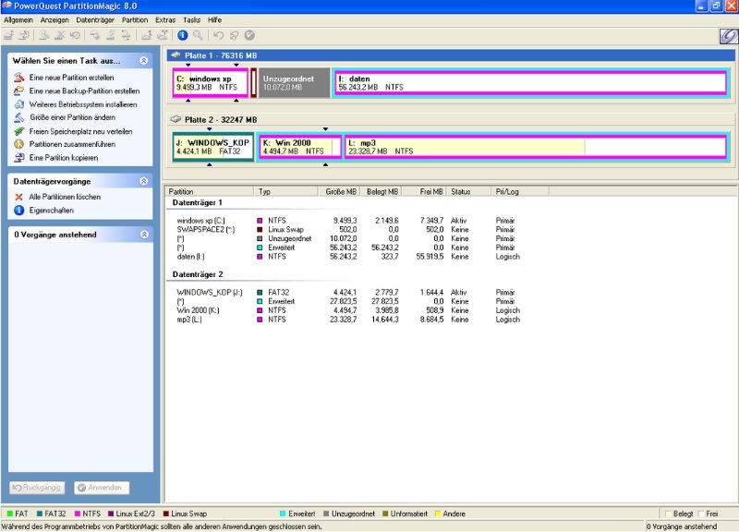Click the PowerQuest logo icon at top right
Screen dimensions: 739x532
(727, 35)
